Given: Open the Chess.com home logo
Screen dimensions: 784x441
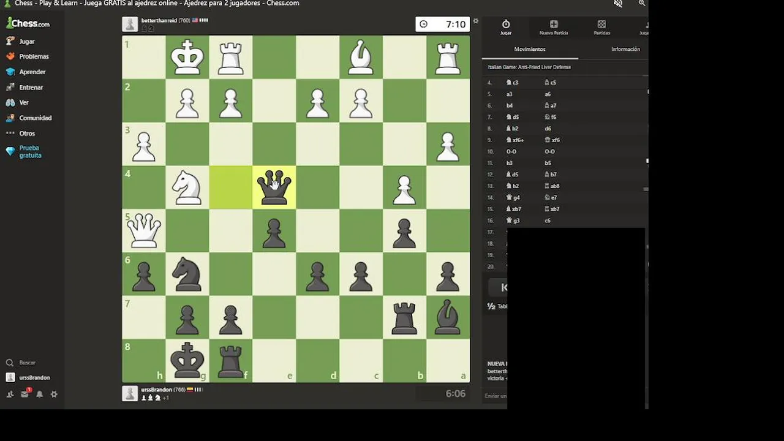Looking at the screenshot, I should [x=28, y=23].
